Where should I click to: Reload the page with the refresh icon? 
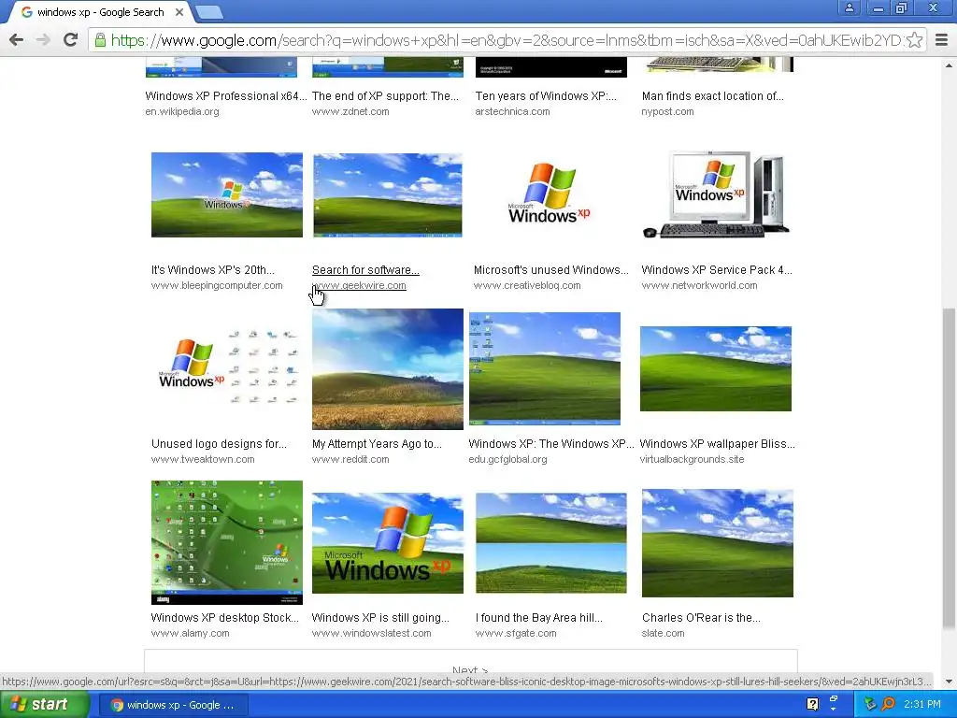pos(70,39)
